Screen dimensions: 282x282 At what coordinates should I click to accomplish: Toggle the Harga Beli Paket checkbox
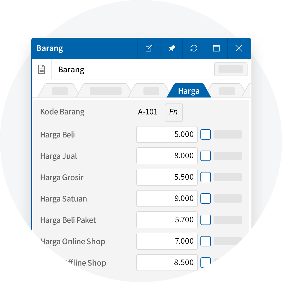click(206, 220)
